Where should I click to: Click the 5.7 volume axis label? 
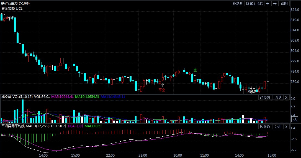293,107
